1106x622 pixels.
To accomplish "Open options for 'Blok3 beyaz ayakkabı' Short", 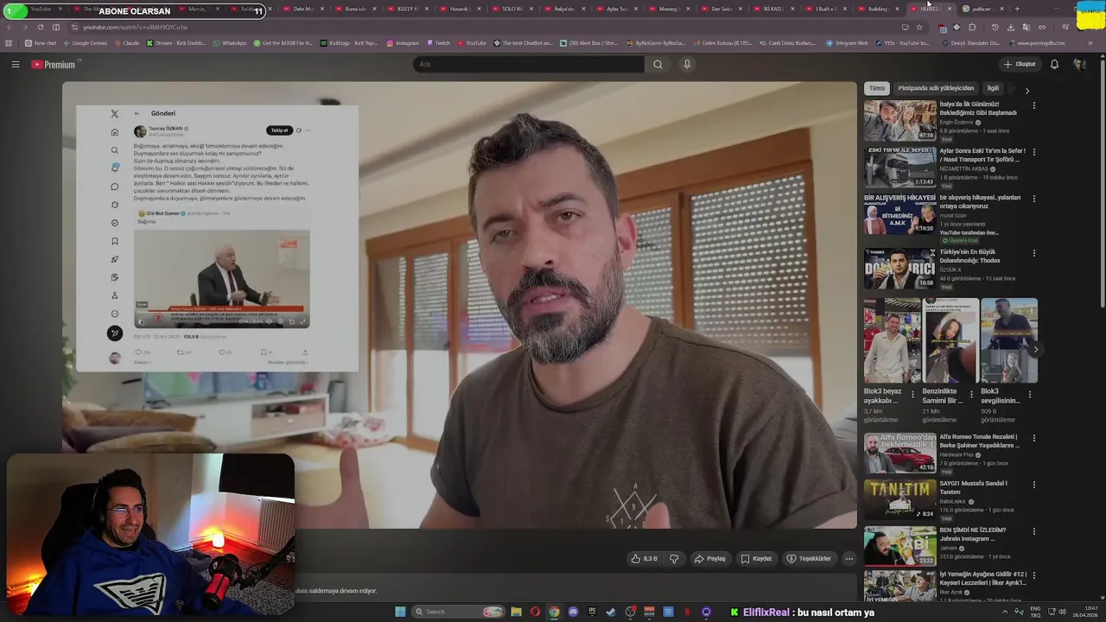I will (912, 394).
